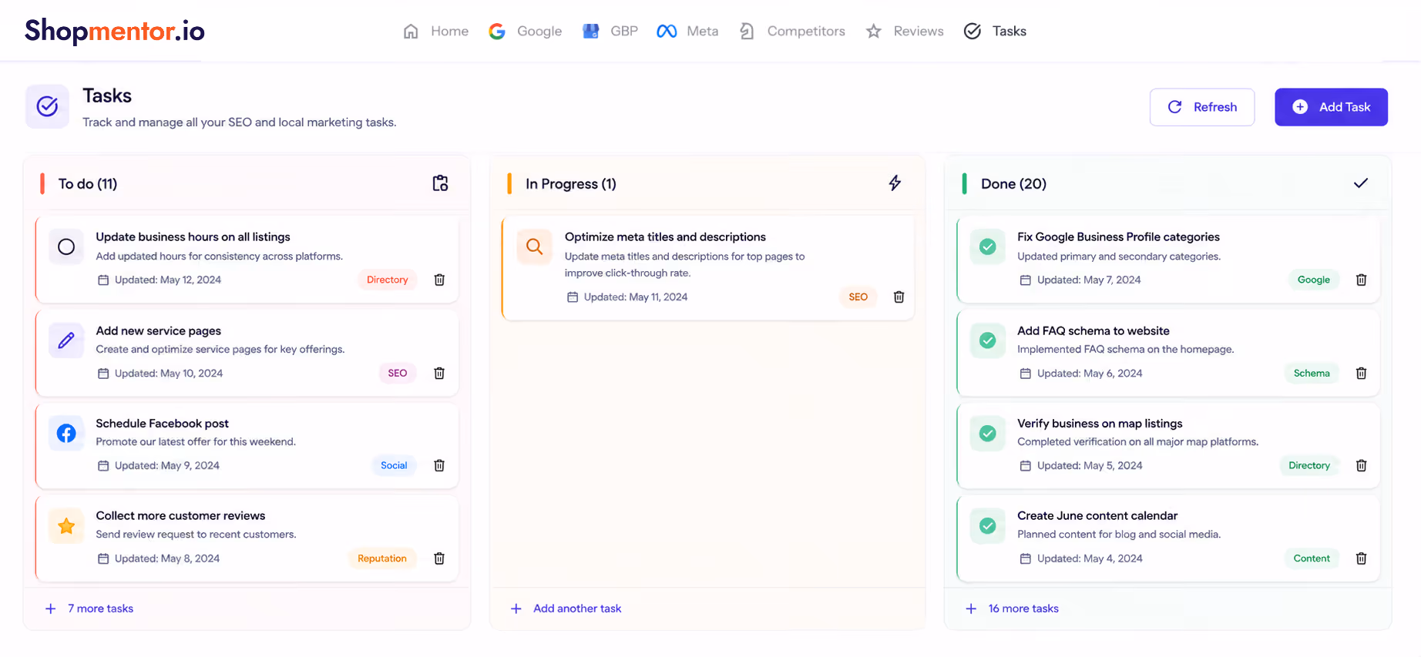Click the 'Social' tag on Schedule Facebook post

[x=394, y=465]
